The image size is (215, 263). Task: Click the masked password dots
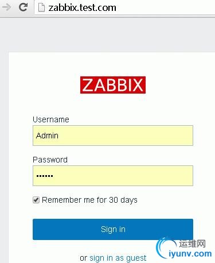tap(45, 176)
